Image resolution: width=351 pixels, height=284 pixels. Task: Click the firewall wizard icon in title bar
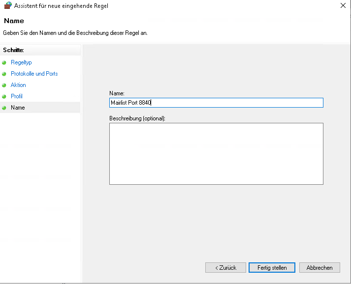[x=8, y=5]
